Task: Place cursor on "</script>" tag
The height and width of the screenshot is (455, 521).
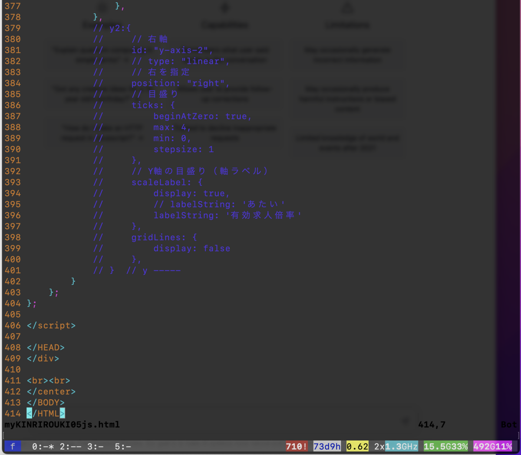Action: (51, 325)
